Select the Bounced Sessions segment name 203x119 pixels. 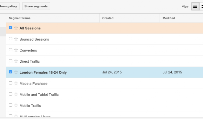(x=34, y=39)
